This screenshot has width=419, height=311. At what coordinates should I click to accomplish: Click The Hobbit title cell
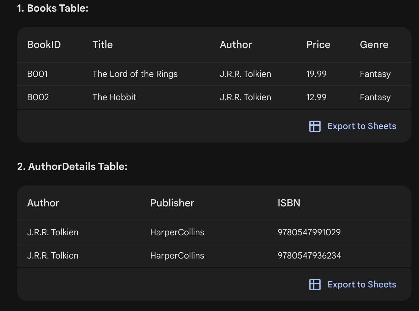114,97
